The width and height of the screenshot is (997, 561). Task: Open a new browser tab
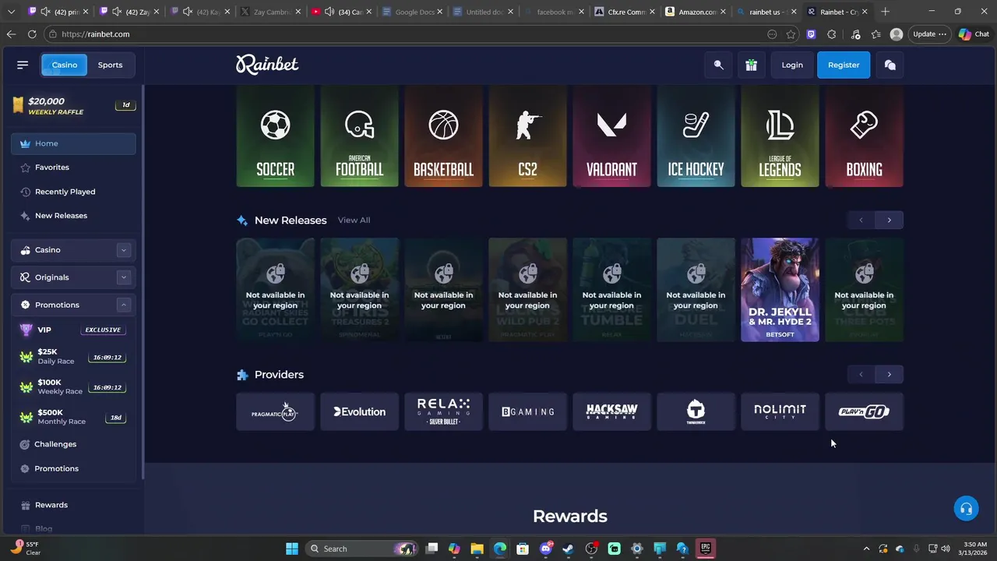point(885,12)
